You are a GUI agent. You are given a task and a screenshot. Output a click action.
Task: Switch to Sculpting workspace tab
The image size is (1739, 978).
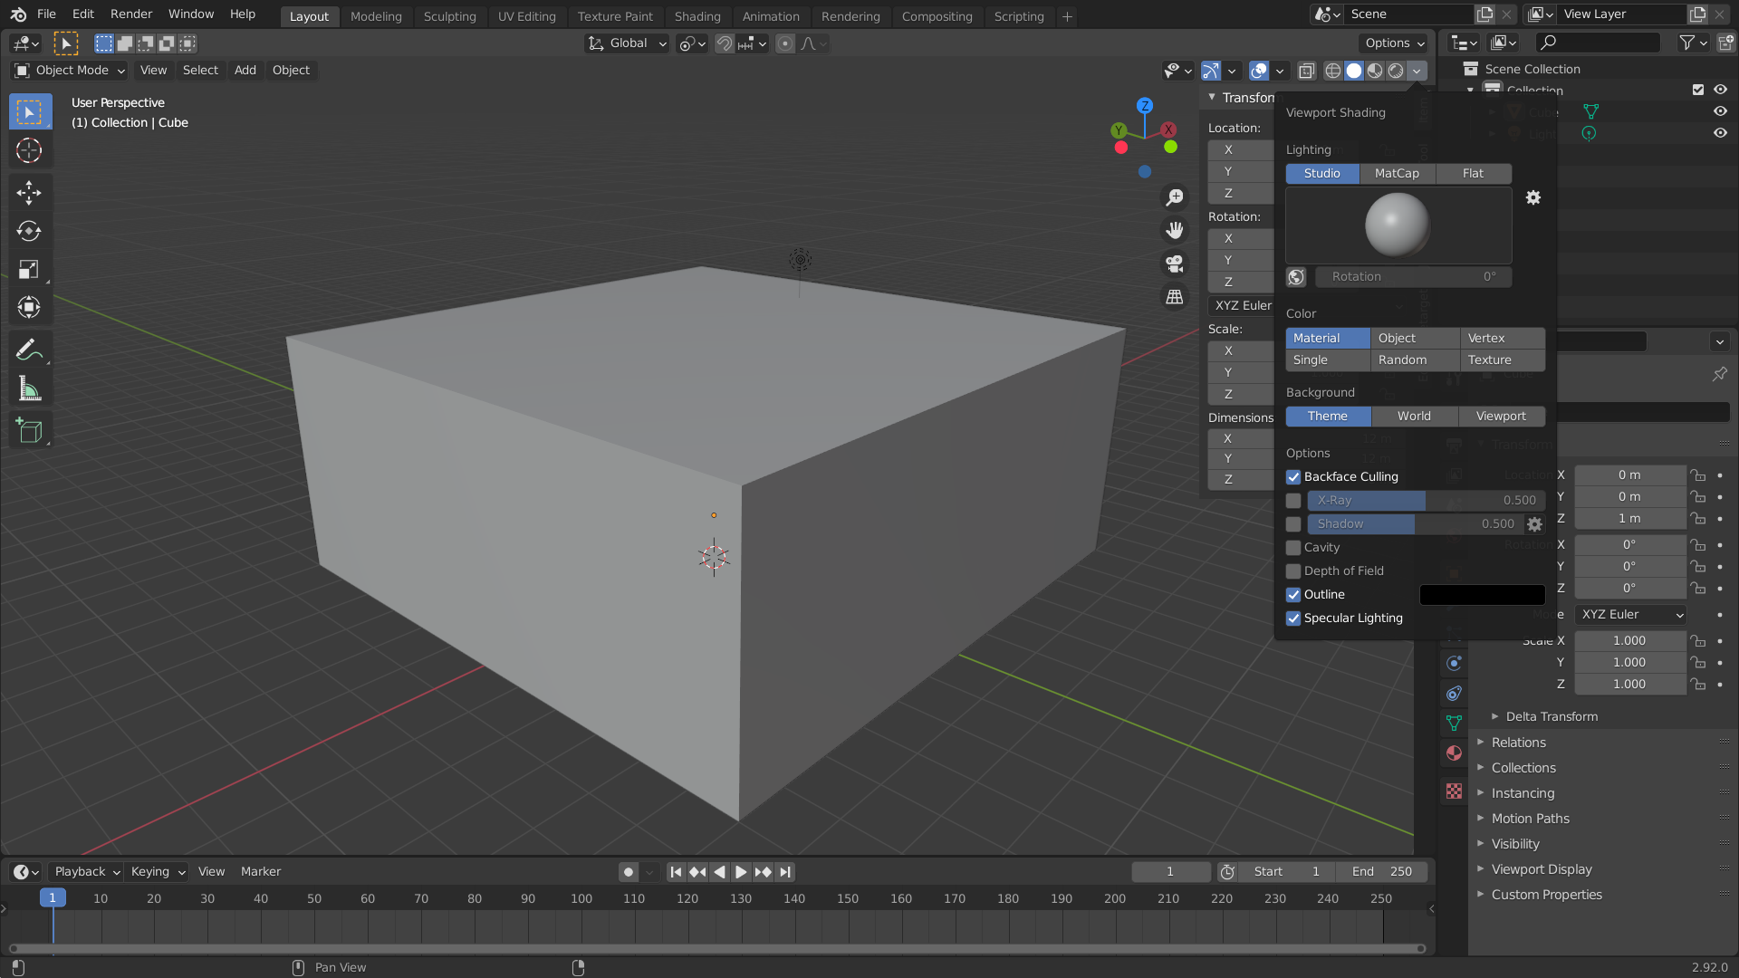449,16
